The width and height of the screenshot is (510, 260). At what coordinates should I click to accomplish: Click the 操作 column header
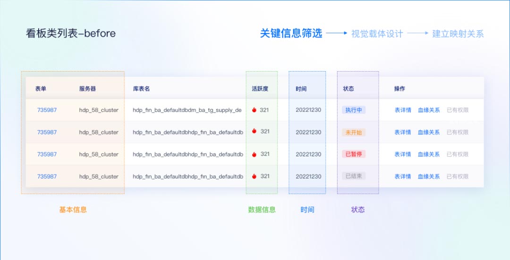pos(400,89)
